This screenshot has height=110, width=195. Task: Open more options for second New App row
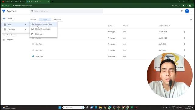click(184, 50)
